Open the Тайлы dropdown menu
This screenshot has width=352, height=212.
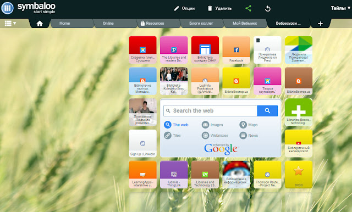click(x=340, y=8)
